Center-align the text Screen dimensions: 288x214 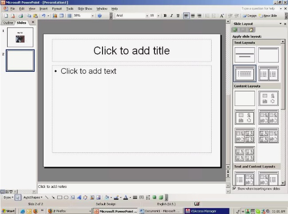[x=193, y=16]
